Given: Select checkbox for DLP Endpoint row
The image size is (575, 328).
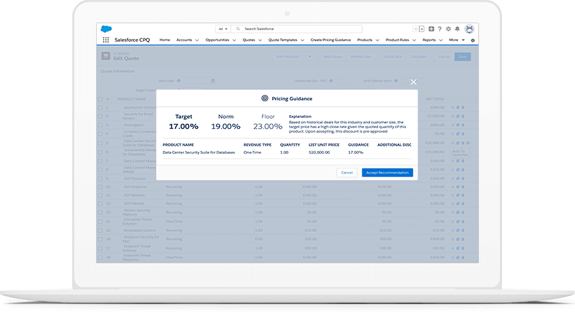Looking at the screenshot, I should point(100,187).
